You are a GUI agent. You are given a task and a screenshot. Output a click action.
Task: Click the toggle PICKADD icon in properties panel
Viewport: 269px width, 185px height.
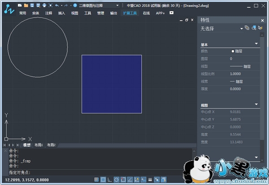pos(247,28)
